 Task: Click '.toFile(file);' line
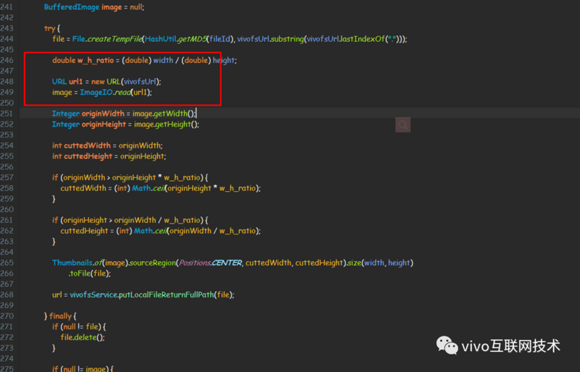[89, 274]
